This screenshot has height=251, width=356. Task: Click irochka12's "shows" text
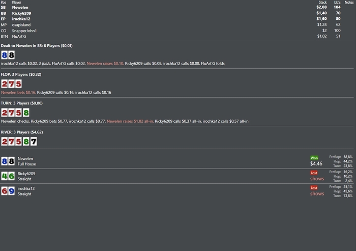click(x=317, y=193)
